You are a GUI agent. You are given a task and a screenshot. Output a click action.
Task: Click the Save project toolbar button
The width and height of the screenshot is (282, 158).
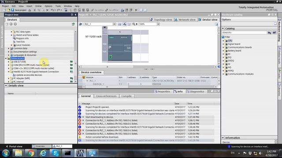coord(19,10)
